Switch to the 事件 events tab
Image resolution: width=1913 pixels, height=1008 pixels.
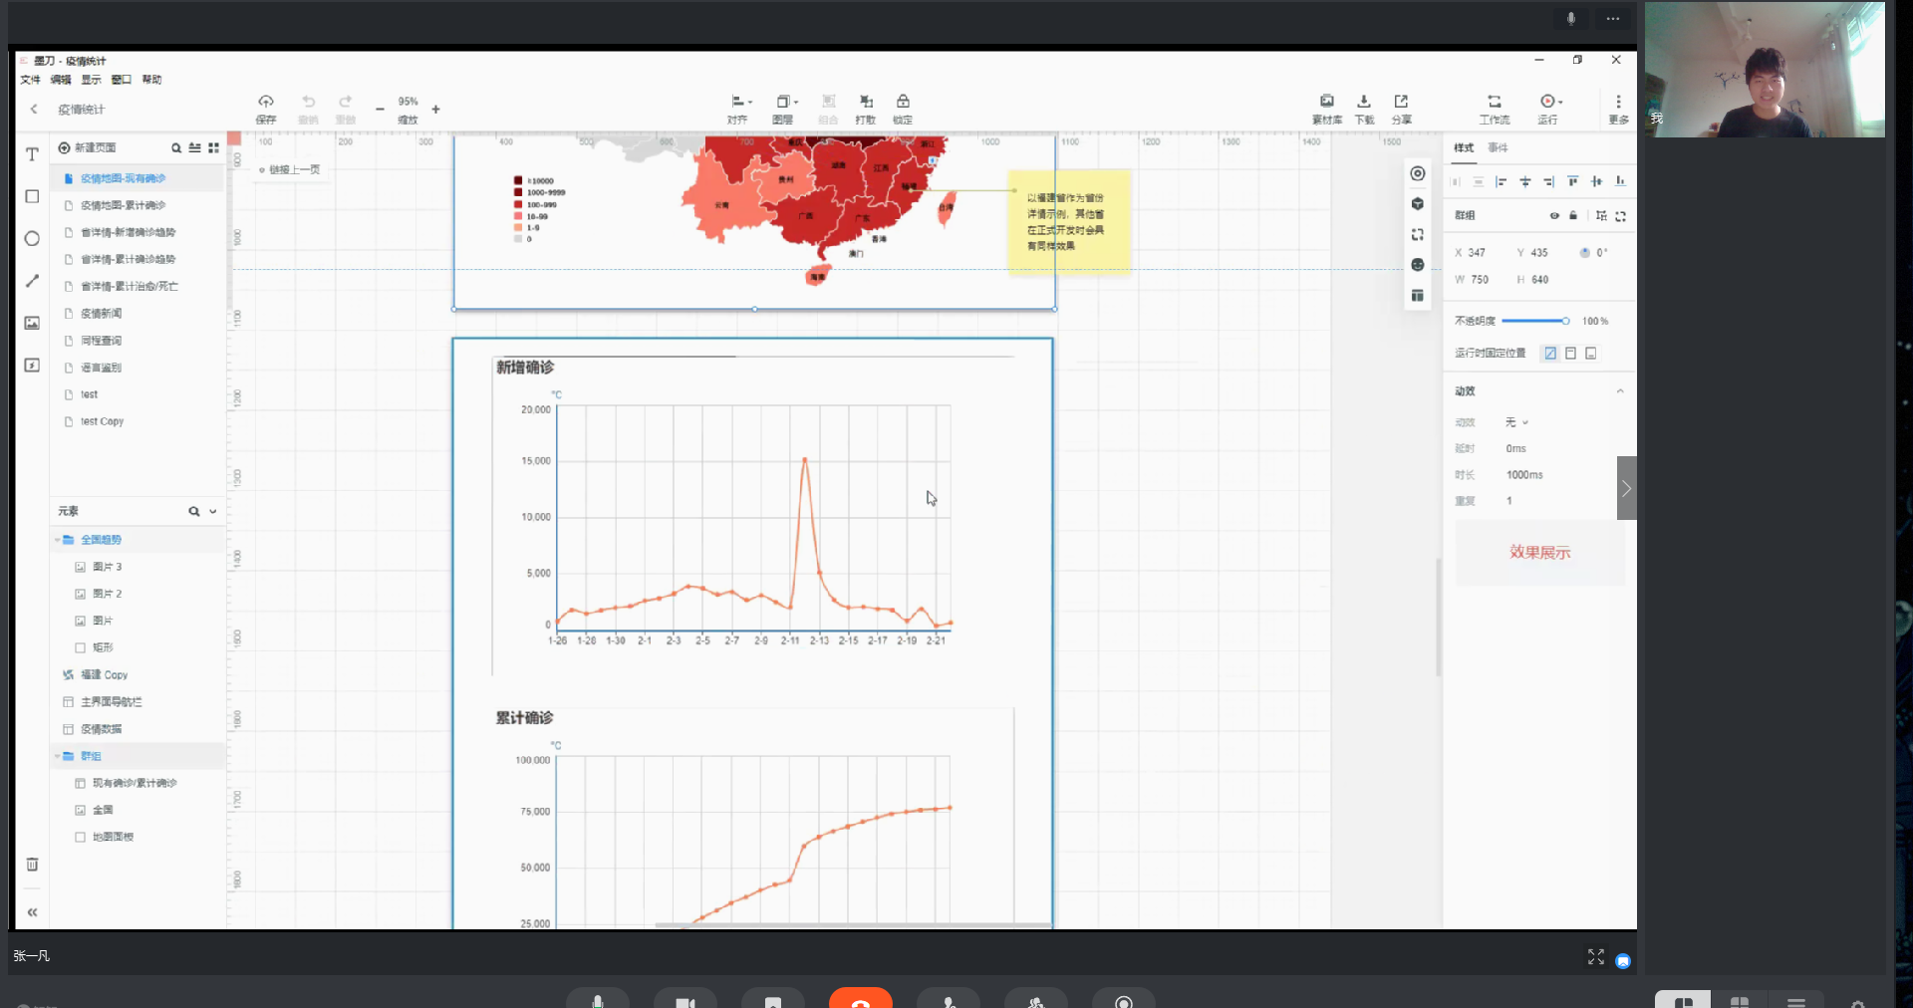click(x=1498, y=148)
